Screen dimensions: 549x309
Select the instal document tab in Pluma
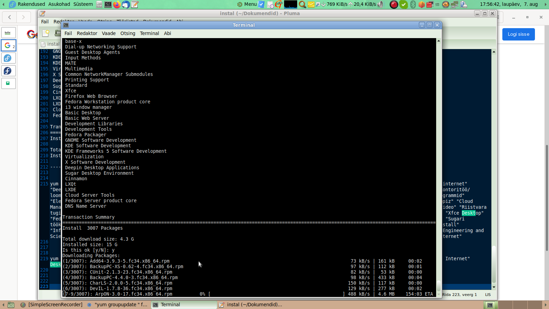50,44
